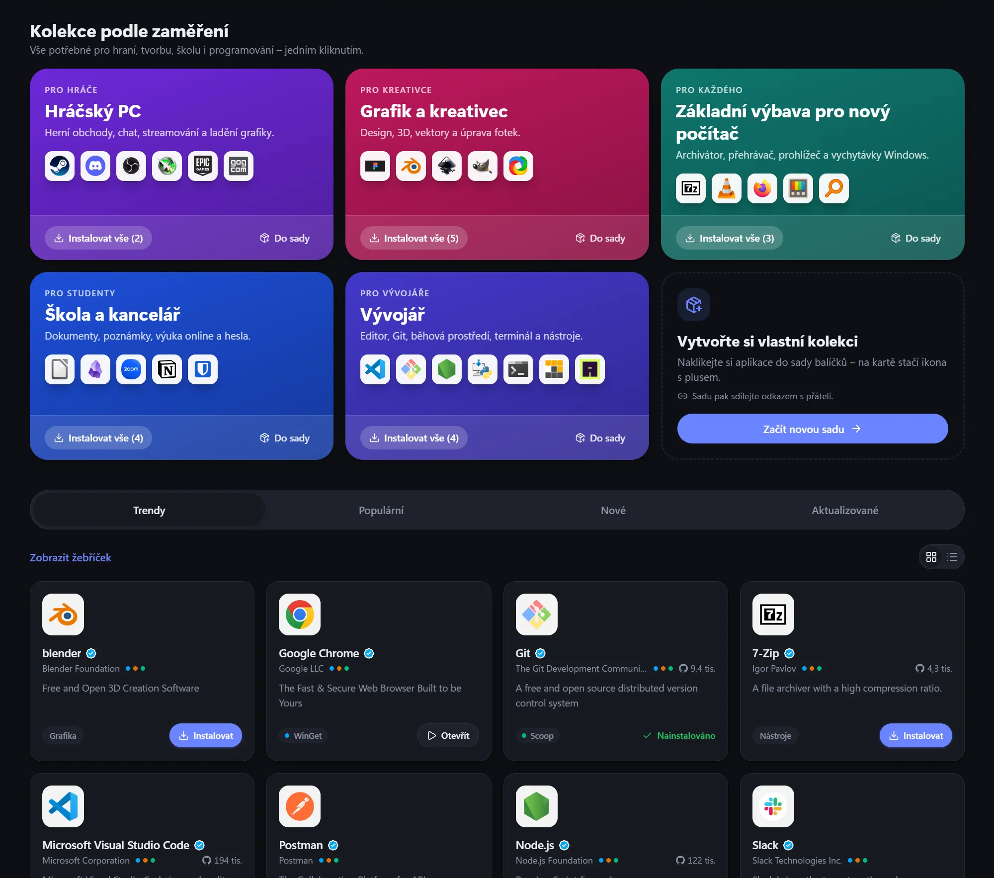Open the Trendy tab

coord(149,510)
